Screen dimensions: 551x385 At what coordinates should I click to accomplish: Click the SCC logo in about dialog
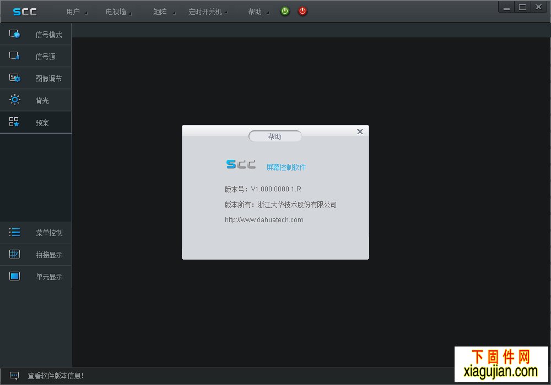[241, 164]
